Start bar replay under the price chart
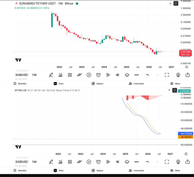Screen dimensions: 194x177 [118, 75]
